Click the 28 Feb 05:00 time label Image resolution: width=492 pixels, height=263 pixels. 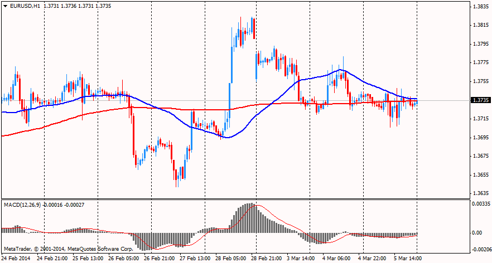pos(231,259)
